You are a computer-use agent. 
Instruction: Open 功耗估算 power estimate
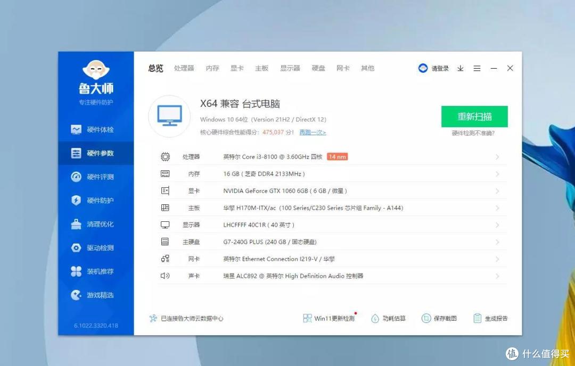[x=388, y=318]
